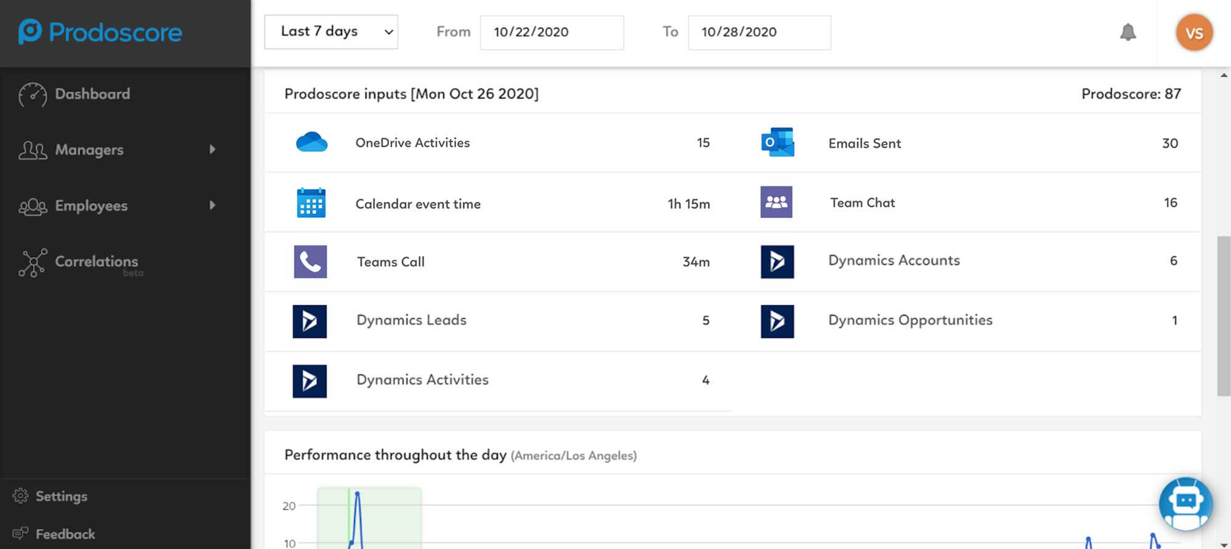Click the Teams Call label
Image resolution: width=1231 pixels, height=549 pixels.
point(391,262)
